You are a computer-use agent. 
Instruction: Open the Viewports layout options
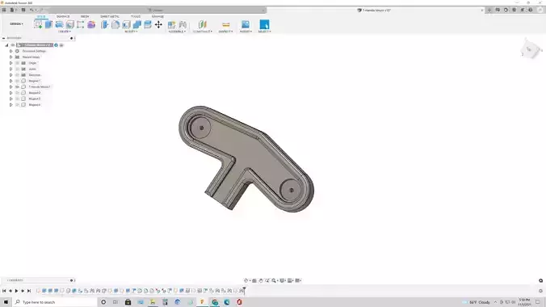point(298,280)
